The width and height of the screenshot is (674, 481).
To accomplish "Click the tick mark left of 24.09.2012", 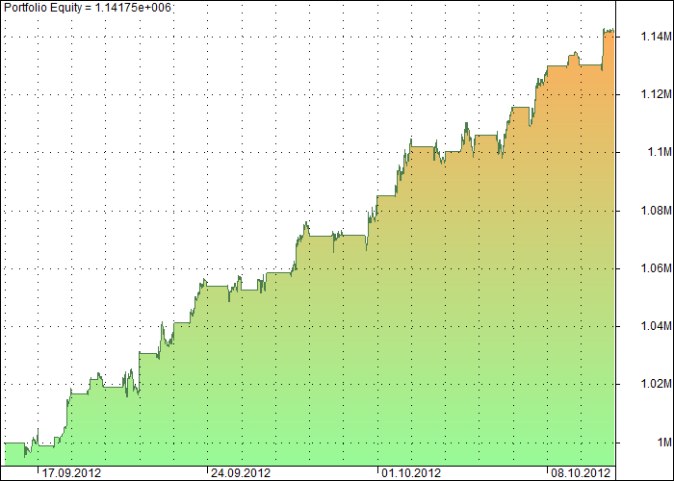I will click(209, 471).
